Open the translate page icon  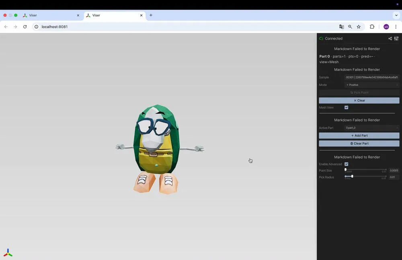click(341, 26)
